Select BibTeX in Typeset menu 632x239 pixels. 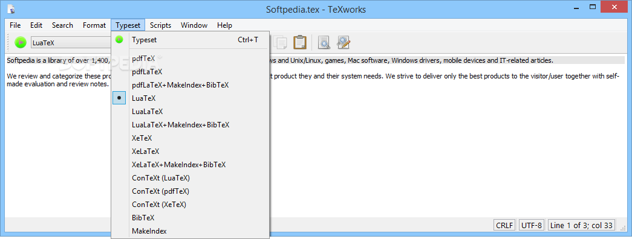pos(190,218)
